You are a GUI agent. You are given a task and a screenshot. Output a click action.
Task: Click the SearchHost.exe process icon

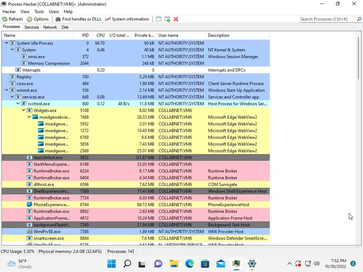pyautogui.click(x=29, y=158)
